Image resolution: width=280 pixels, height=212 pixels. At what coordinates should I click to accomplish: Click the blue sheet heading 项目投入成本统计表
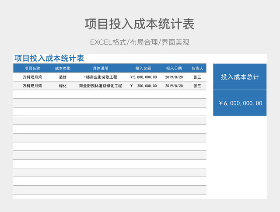(49, 58)
